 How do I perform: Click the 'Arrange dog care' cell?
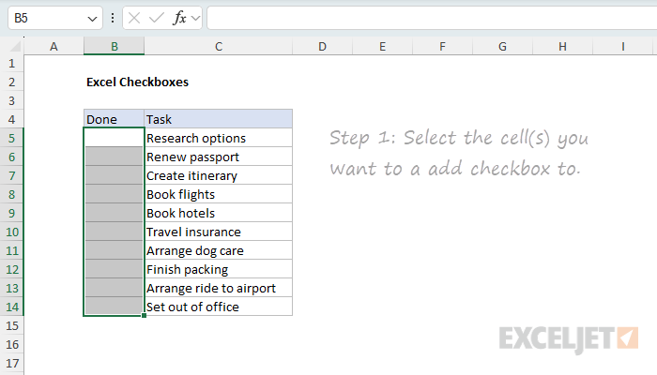point(219,250)
